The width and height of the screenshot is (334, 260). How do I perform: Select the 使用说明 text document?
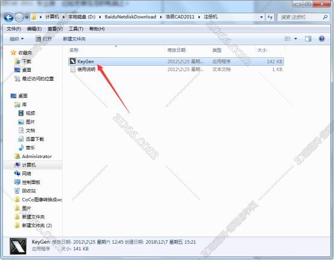[x=176, y=69]
